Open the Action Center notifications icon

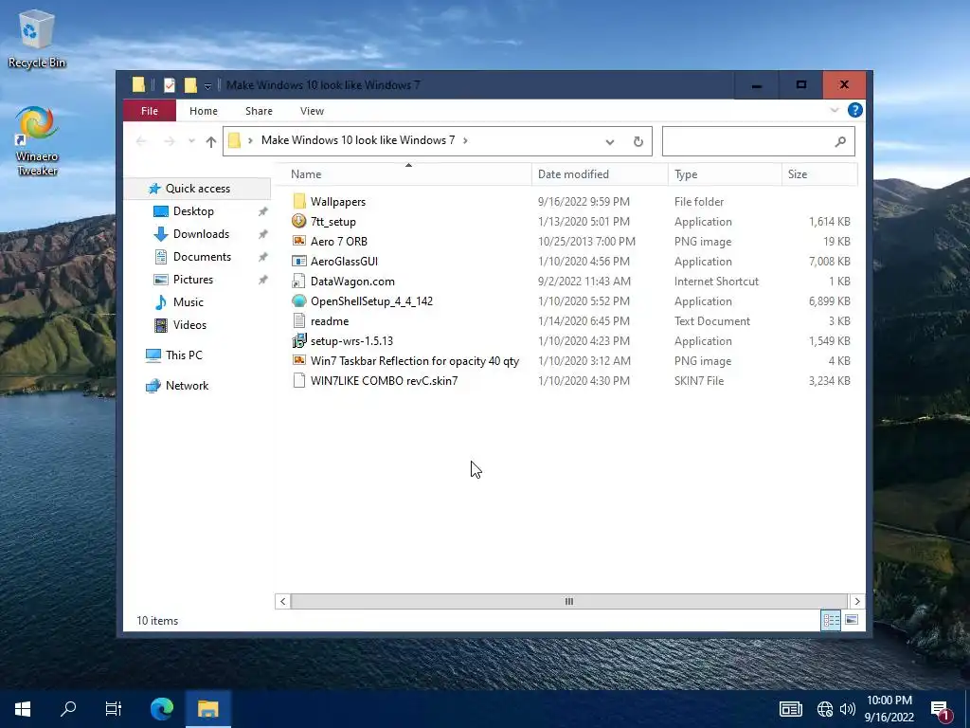tap(942, 710)
